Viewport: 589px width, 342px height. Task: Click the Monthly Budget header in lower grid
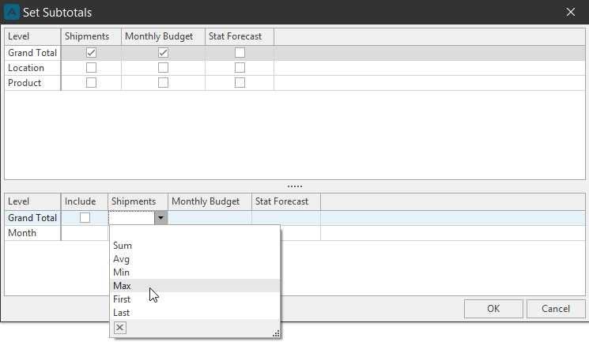pos(210,201)
